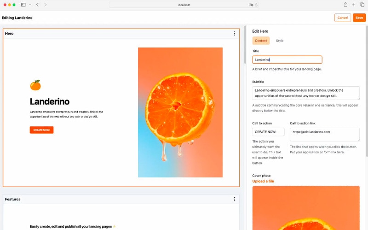Reload the page in address bar

coord(256,5)
